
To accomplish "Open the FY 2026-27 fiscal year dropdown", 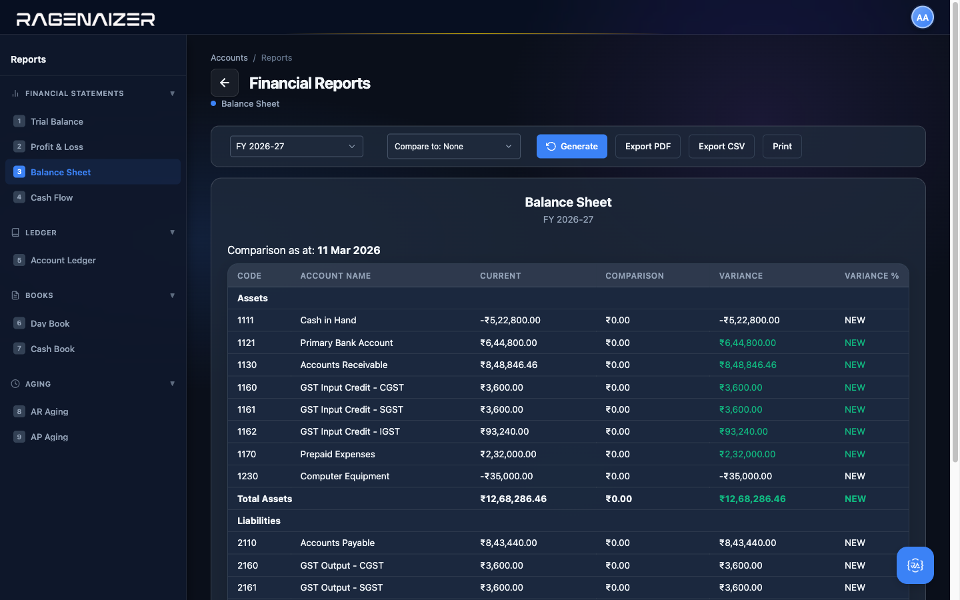I will pos(297,147).
